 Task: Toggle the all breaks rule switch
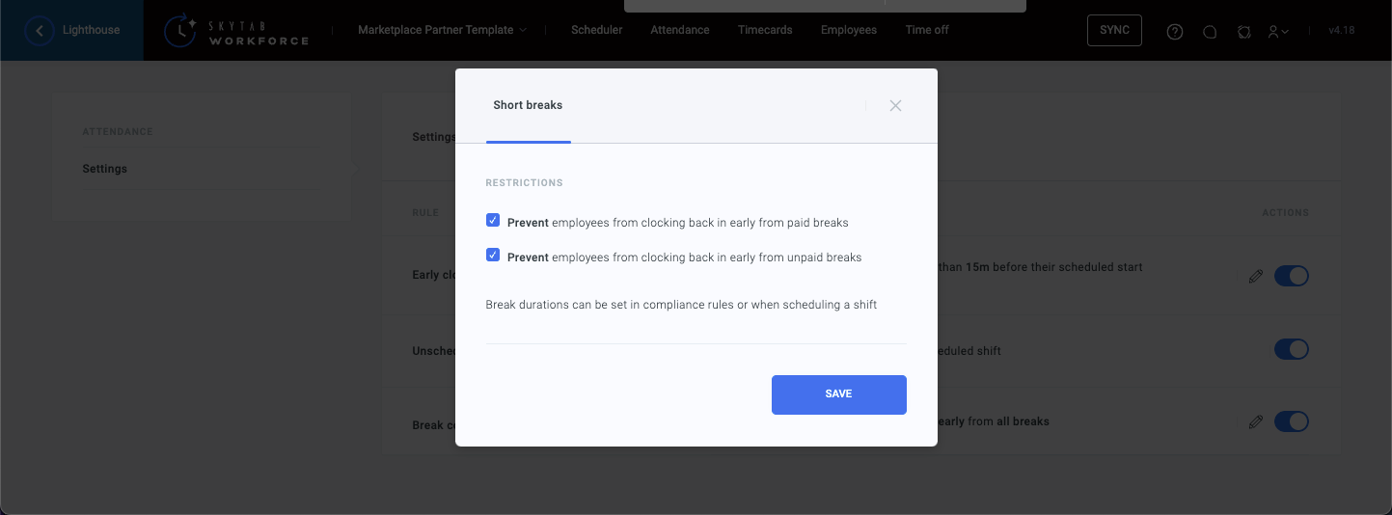[1291, 421]
